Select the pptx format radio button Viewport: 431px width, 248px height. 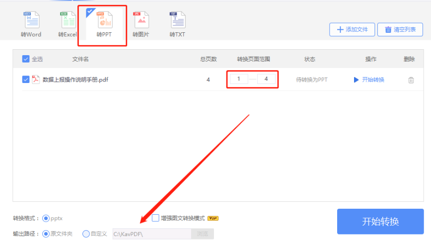point(46,218)
